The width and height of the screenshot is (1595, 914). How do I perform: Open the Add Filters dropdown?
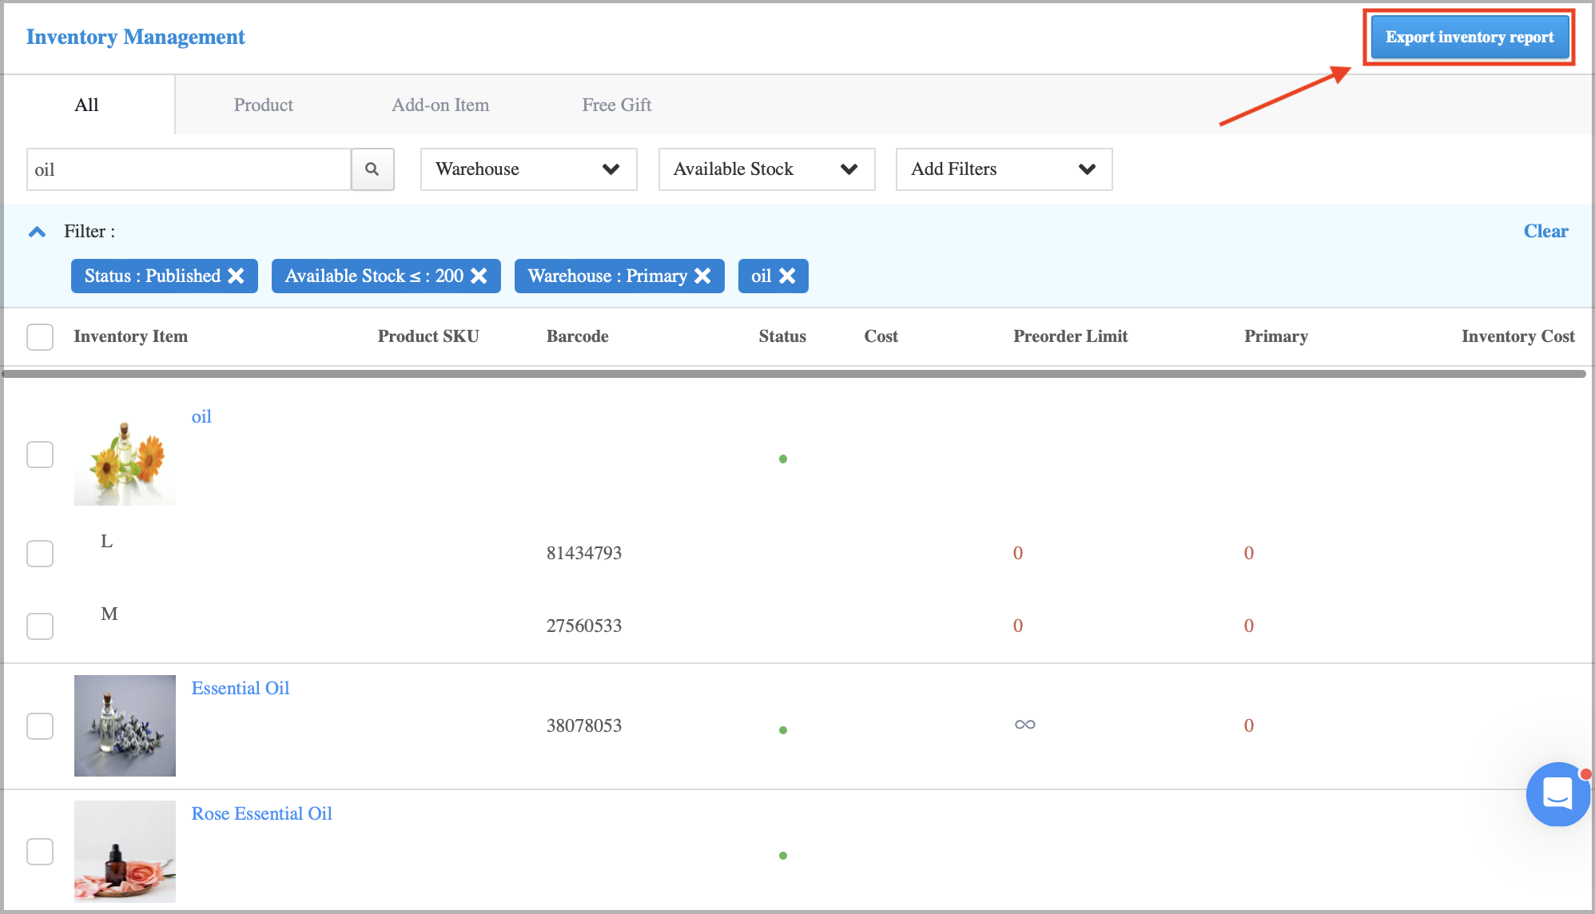[x=1004, y=169]
